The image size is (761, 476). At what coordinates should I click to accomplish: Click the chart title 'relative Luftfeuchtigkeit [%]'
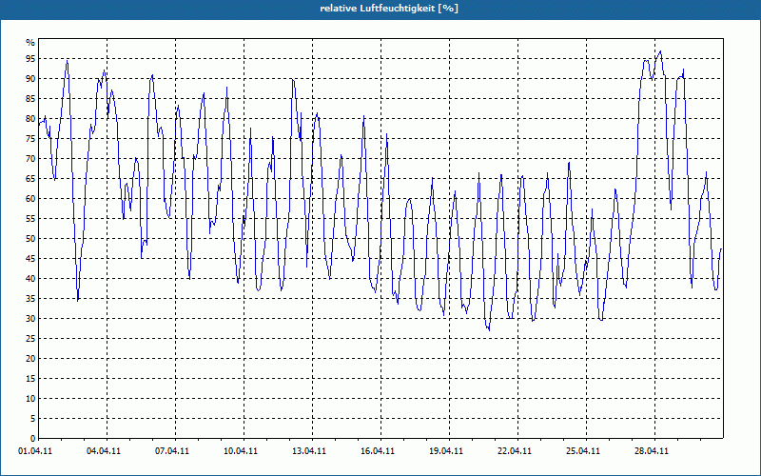click(x=389, y=9)
